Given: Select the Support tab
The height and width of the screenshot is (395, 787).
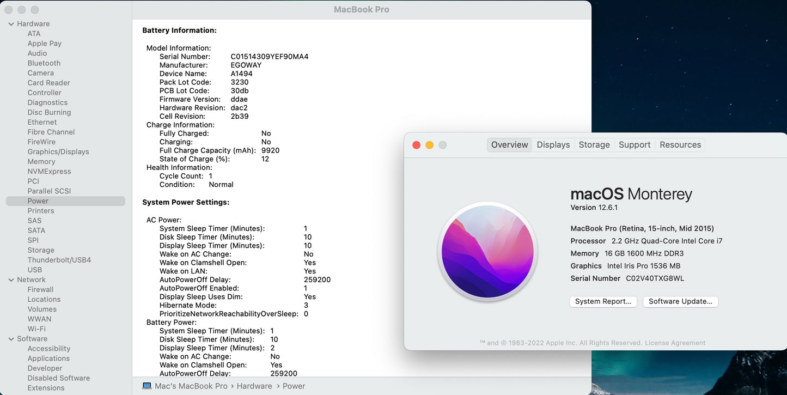Looking at the screenshot, I should [x=634, y=145].
